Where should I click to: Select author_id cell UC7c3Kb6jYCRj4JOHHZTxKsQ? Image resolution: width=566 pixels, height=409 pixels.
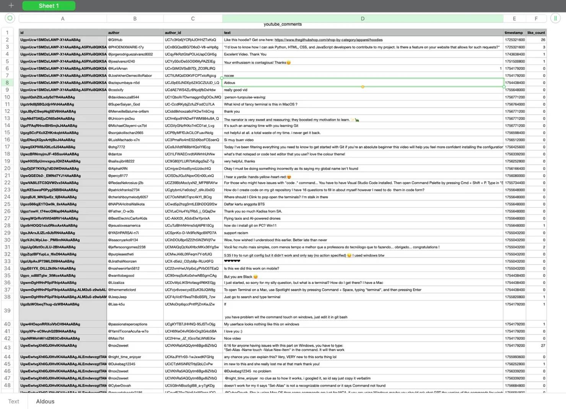(x=193, y=40)
